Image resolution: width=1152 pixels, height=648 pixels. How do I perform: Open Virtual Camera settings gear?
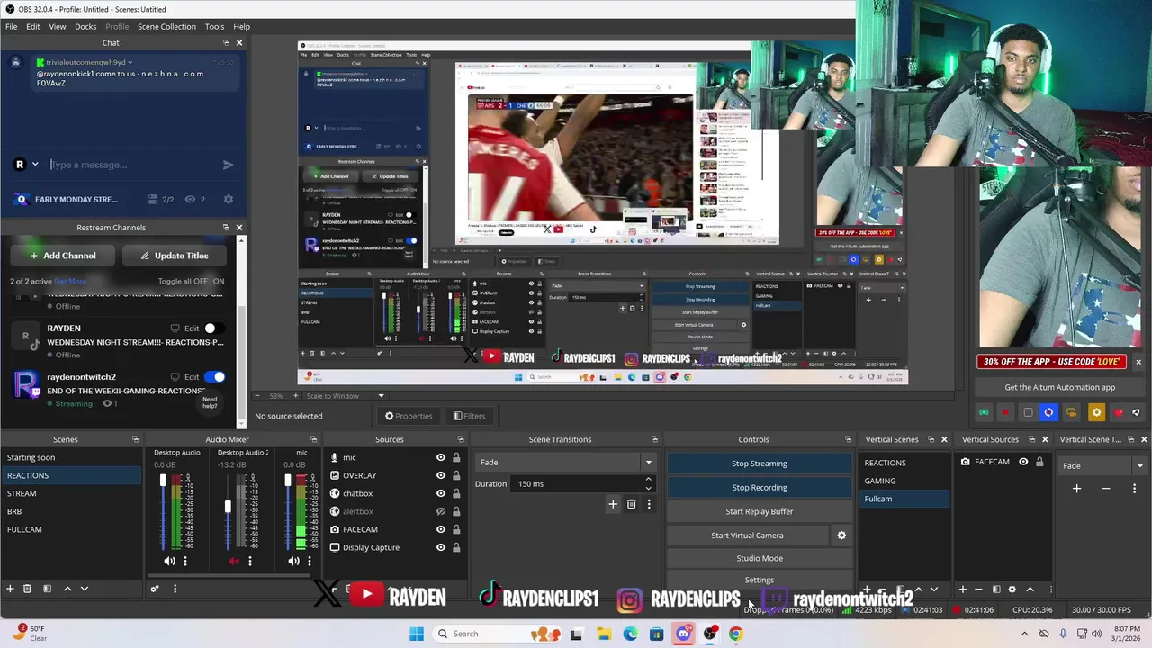(x=841, y=535)
